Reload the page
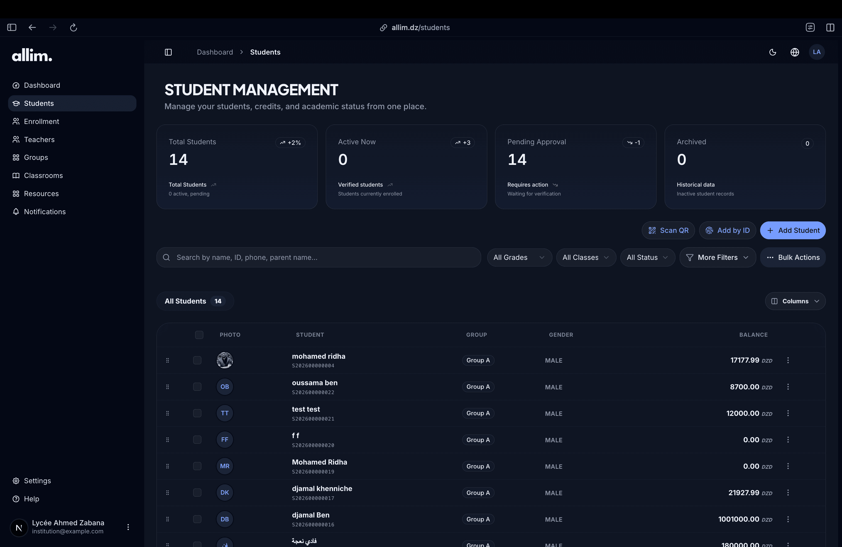This screenshot has width=842, height=547. pyautogui.click(x=73, y=27)
